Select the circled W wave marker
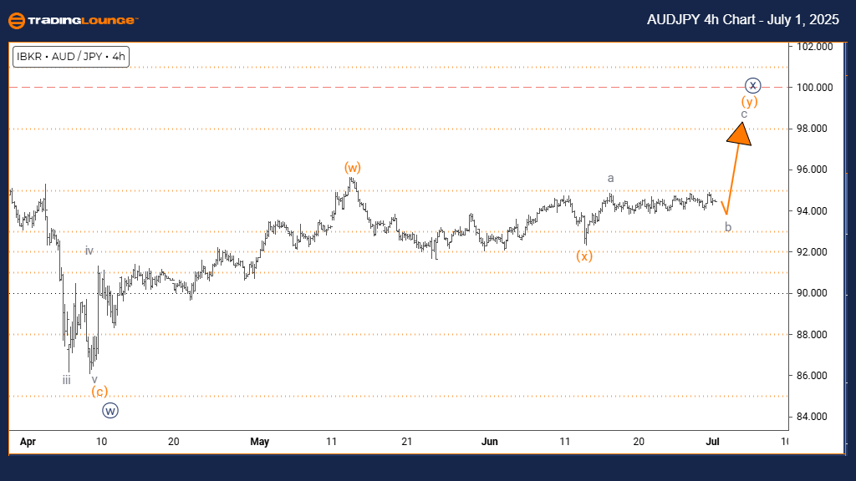Screen dimensions: 856x481 (x=110, y=410)
